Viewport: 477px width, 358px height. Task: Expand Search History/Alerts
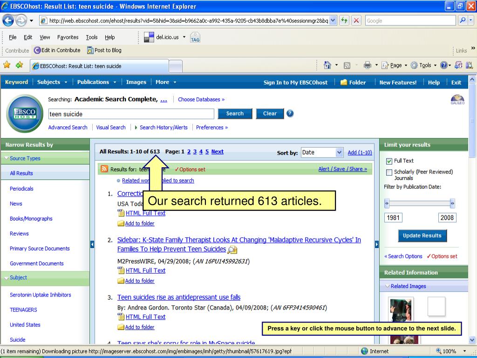click(136, 128)
